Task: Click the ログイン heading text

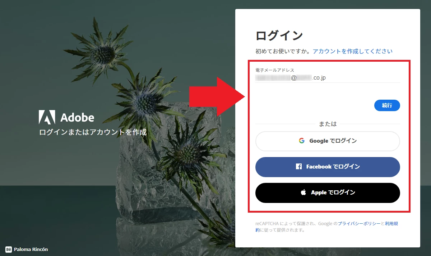Action: tap(279, 36)
